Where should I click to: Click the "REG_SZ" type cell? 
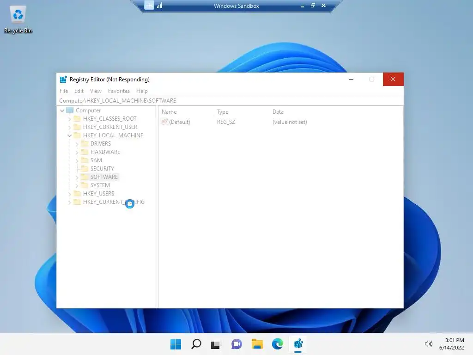pos(226,122)
